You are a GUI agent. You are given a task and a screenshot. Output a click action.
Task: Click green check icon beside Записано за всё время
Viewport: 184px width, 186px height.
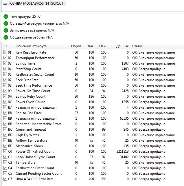[6, 30]
